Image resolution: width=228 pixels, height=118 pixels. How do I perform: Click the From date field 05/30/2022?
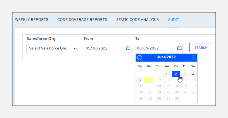[107, 49]
